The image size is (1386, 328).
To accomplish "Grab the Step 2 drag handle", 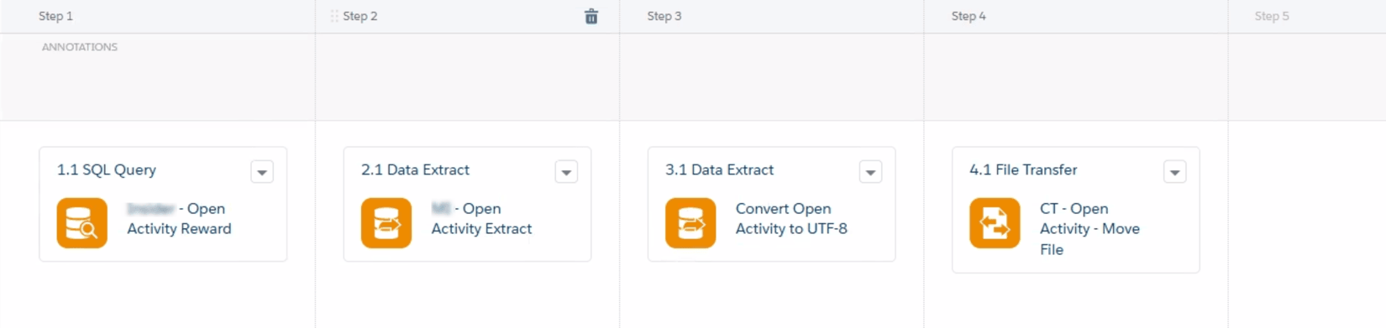I will pos(334,16).
